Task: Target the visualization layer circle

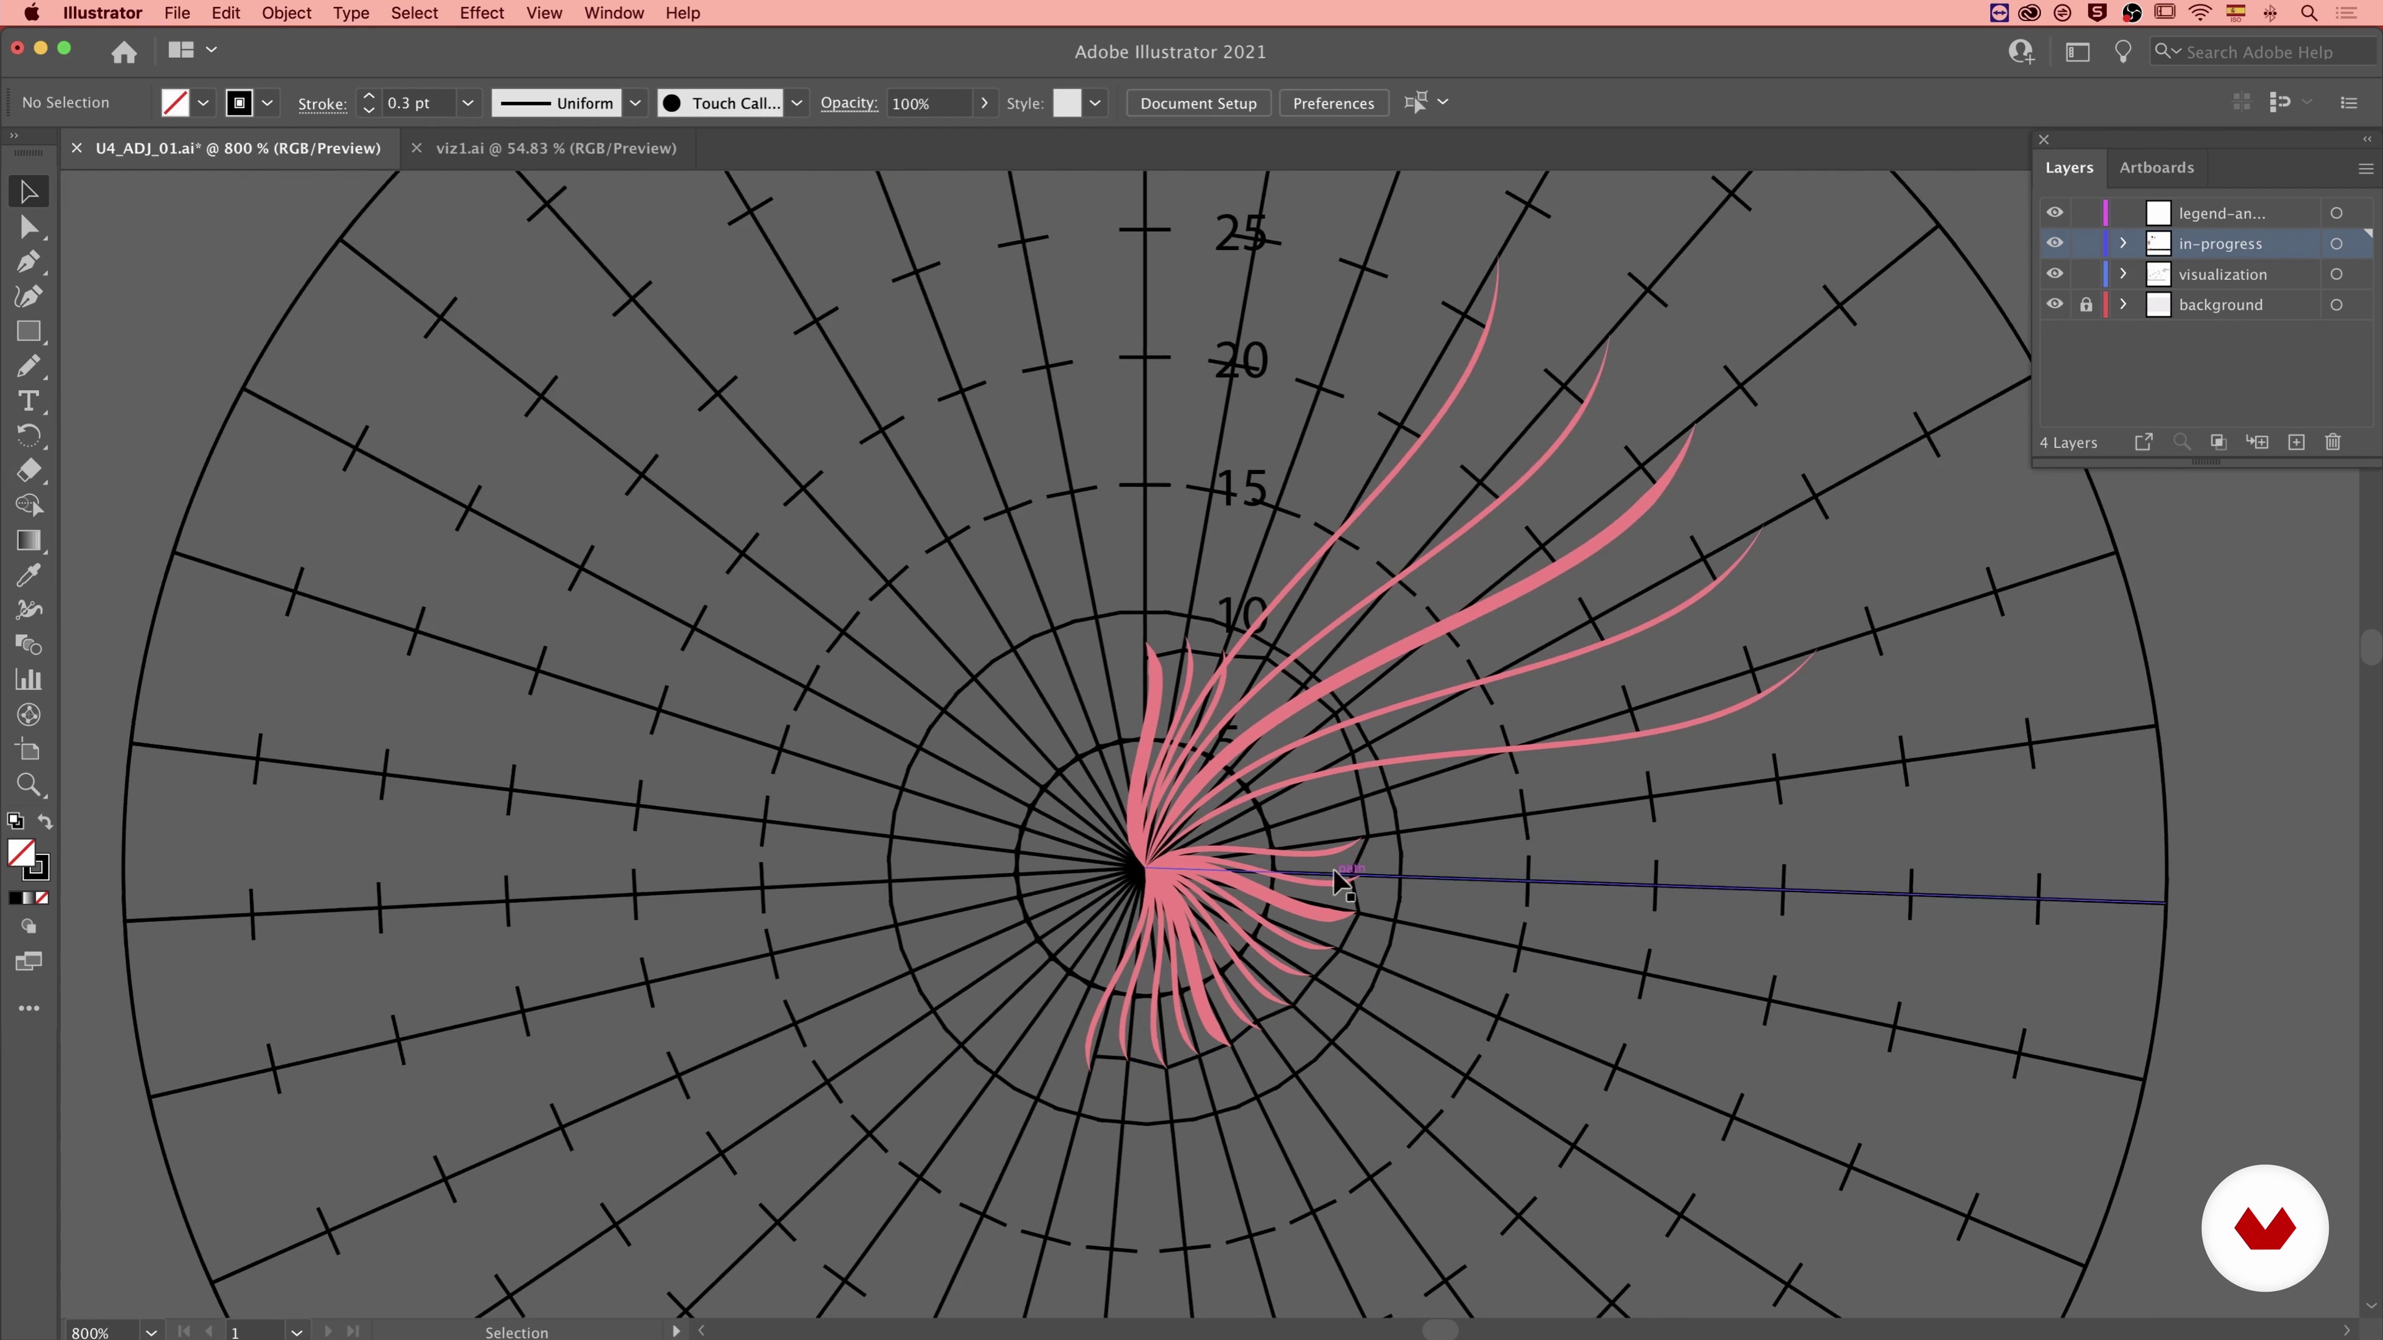Action: tap(2336, 274)
